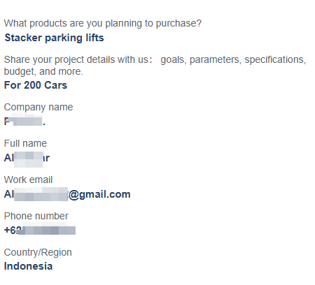315x285 pixels.
Task: Click the @gmail.com email address
Action: pyautogui.click(x=67, y=194)
